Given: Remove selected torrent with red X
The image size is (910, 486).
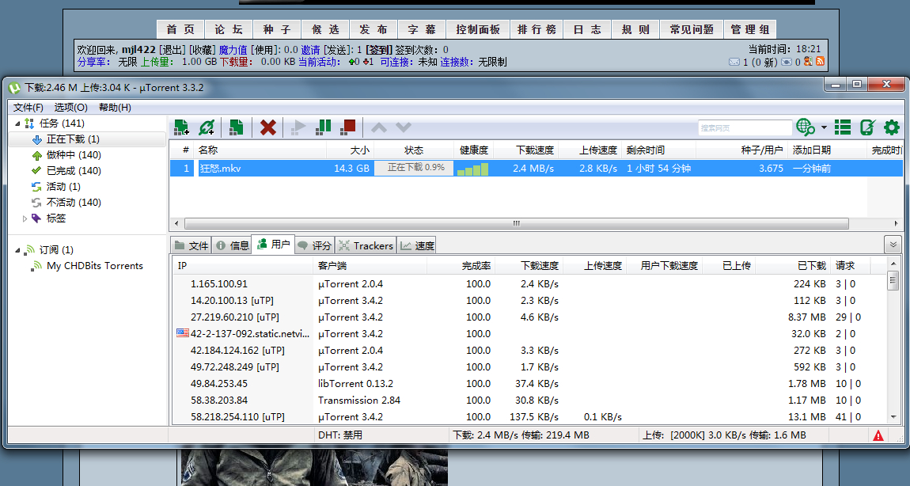Looking at the screenshot, I should click(267, 127).
